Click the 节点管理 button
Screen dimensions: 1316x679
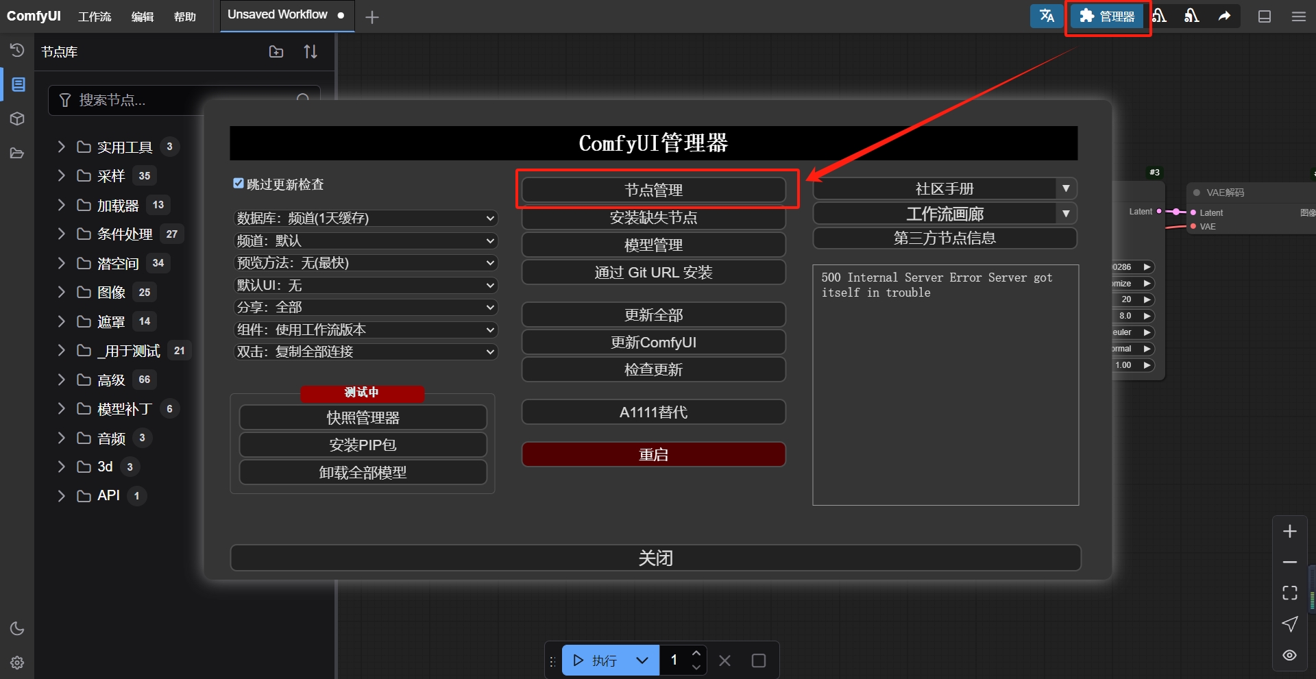654,190
